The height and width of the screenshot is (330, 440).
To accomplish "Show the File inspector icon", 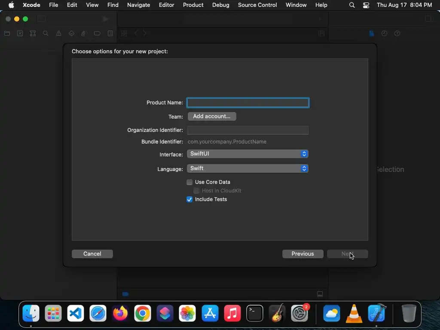I will (x=372, y=34).
